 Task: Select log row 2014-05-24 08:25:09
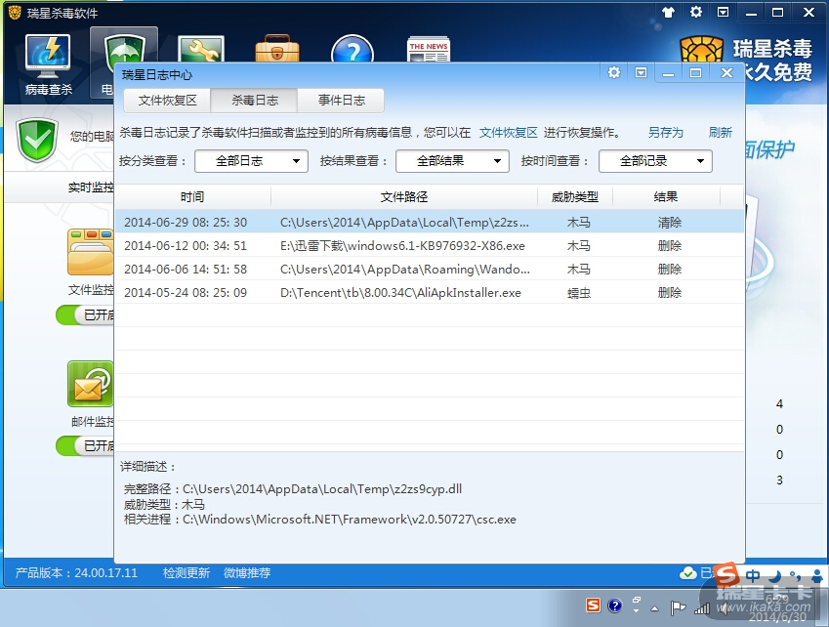pos(430,292)
